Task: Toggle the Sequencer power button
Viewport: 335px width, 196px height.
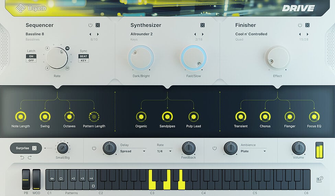Action: [90, 25]
